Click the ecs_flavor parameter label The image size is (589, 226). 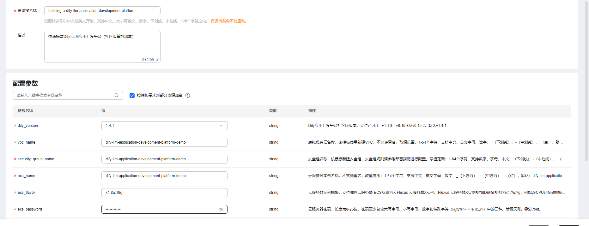[x=26, y=193]
